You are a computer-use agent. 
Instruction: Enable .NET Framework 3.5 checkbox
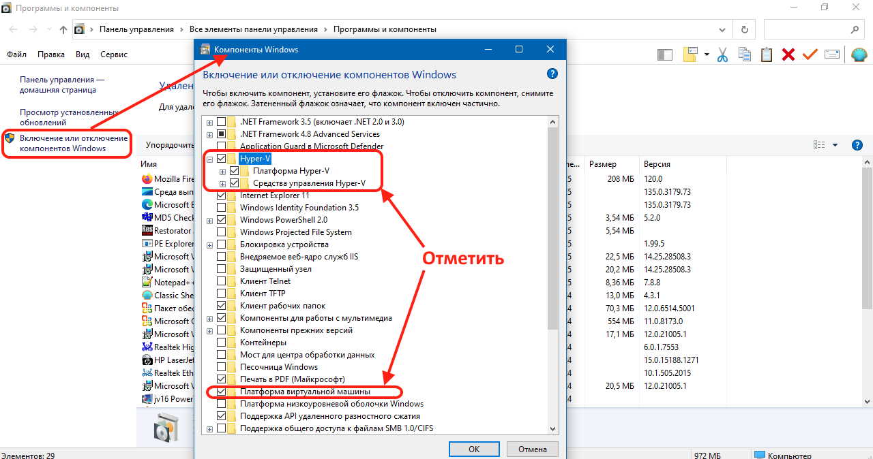(x=221, y=122)
